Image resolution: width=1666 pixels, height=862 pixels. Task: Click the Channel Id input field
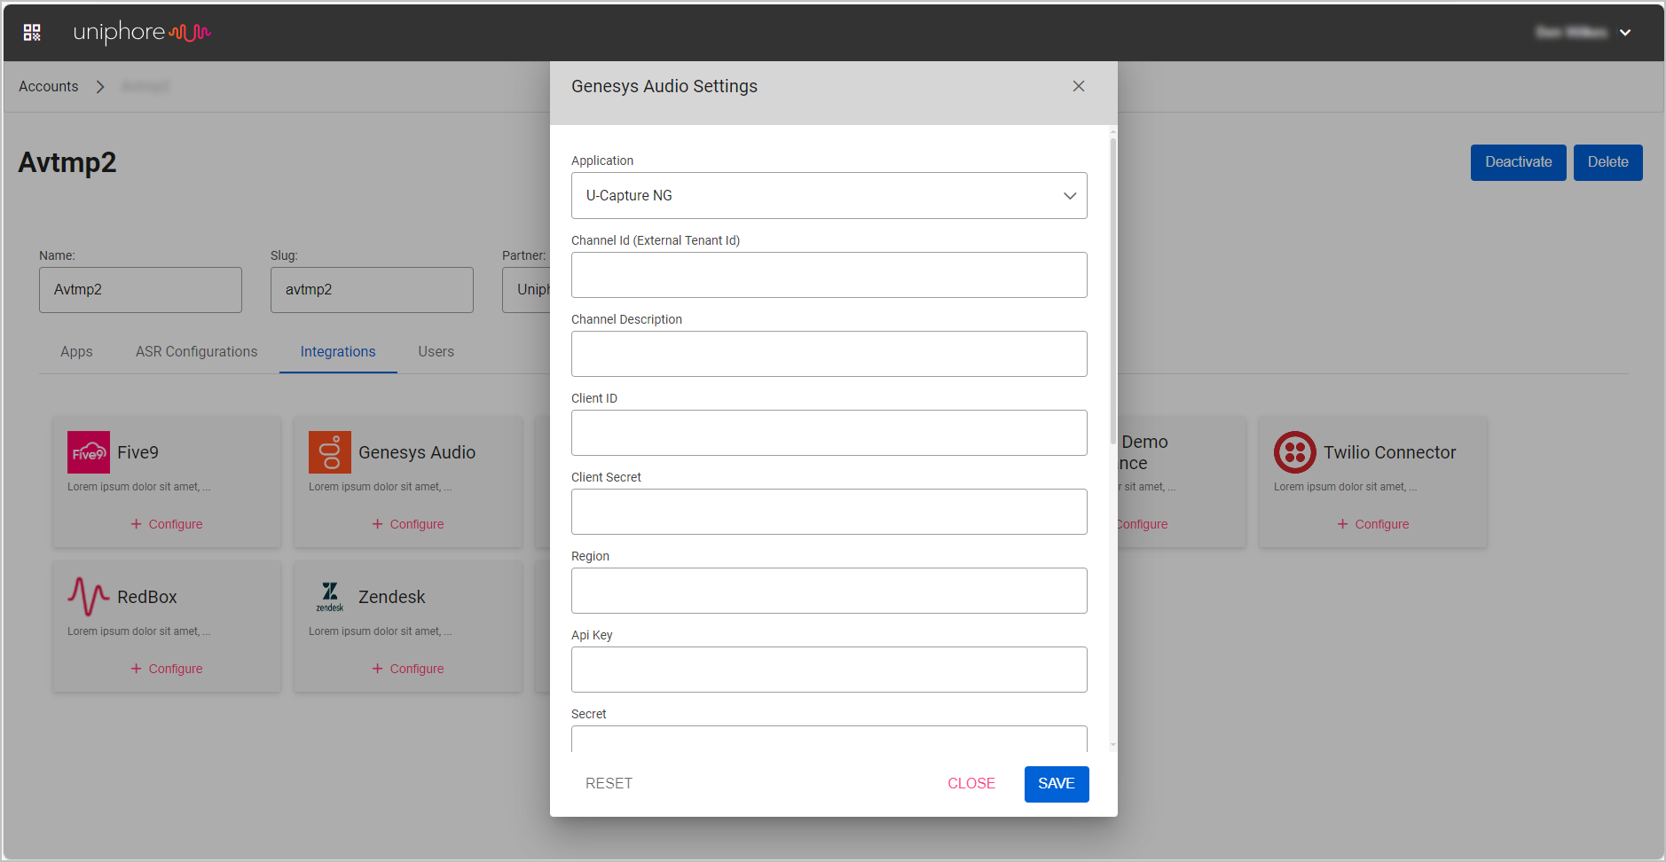[x=829, y=275]
